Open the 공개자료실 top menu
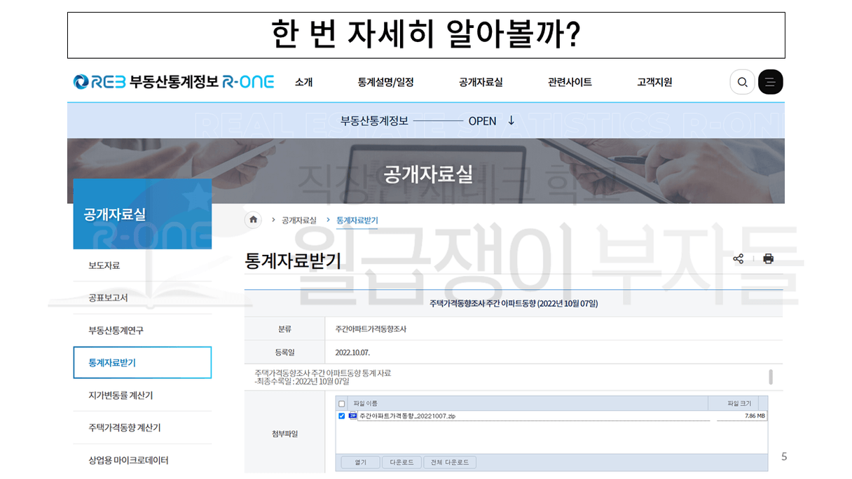Screen dimensions: 852x479 pyautogui.click(x=481, y=82)
